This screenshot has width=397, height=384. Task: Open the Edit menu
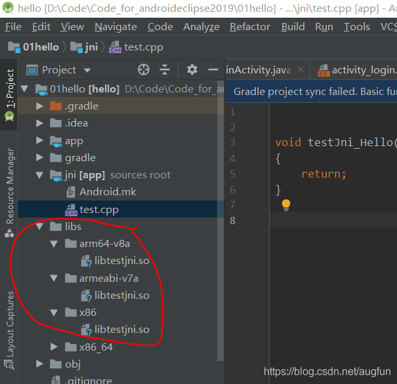click(x=41, y=27)
